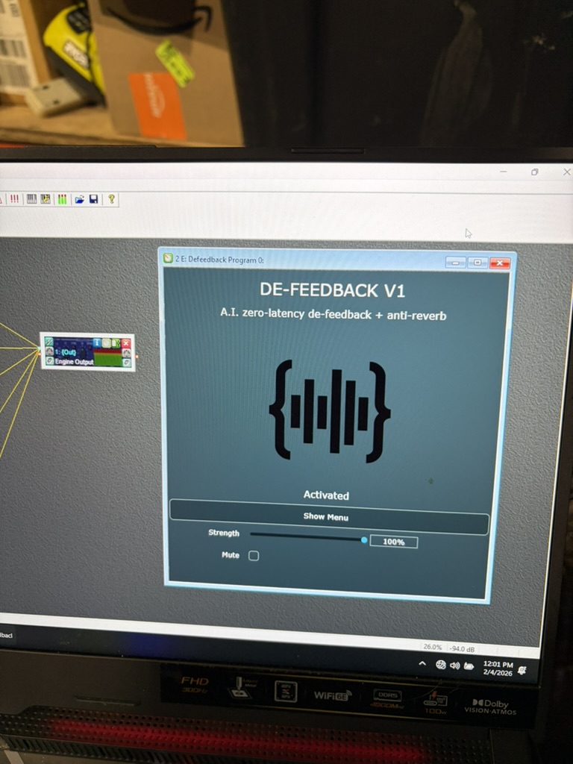
Task: Click the 26.0% CPU status readout
Action: pos(433,647)
